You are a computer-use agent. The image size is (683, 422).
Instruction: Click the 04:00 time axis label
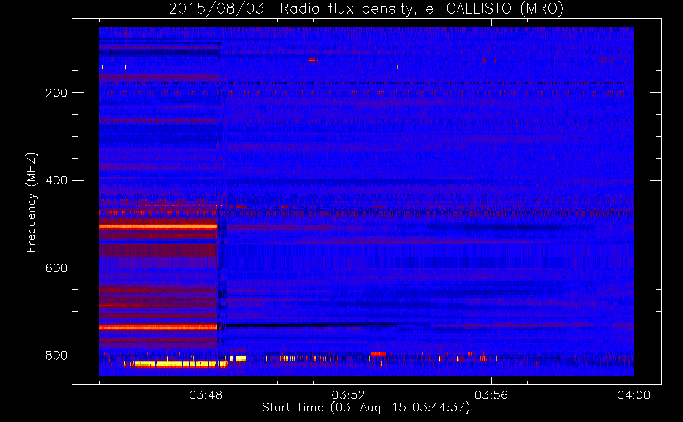(x=634, y=395)
